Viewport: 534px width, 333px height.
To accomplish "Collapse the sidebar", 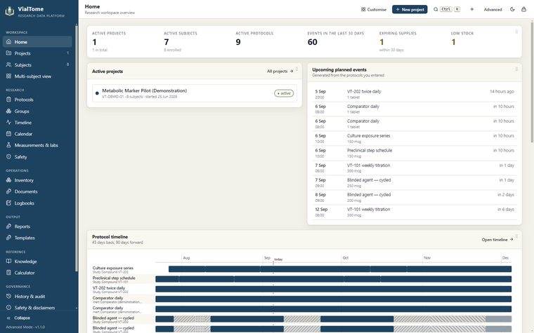I will [19, 318].
